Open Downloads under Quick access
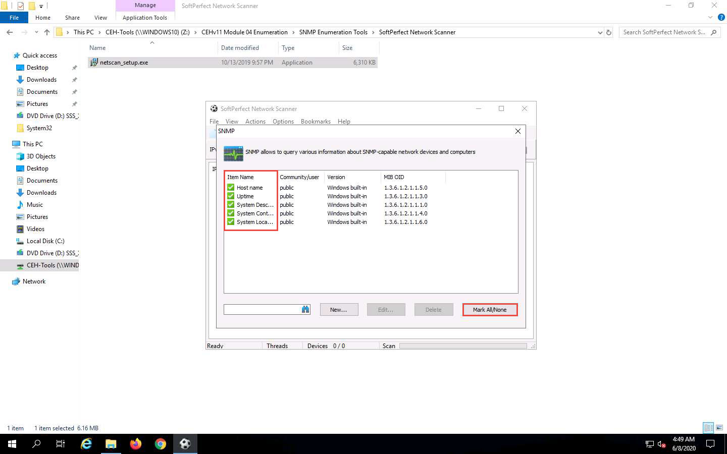Image resolution: width=727 pixels, height=454 pixels. (41, 80)
